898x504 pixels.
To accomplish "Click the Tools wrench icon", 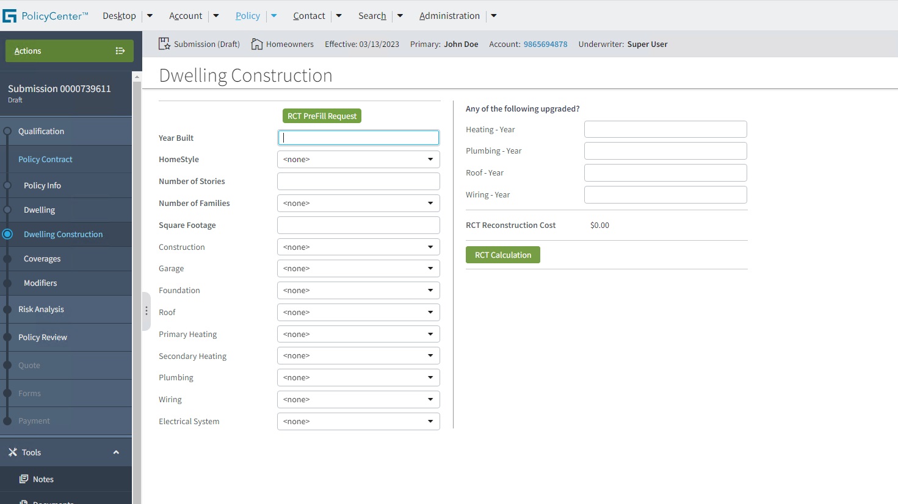I will pyautogui.click(x=12, y=452).
